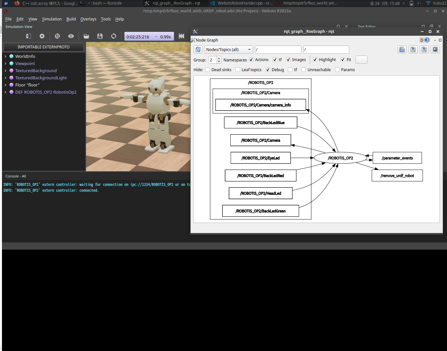Viewport: 447px width, 351px height.
Task: Toggle the Debug hide checkbox
Action: click(268, 70)
